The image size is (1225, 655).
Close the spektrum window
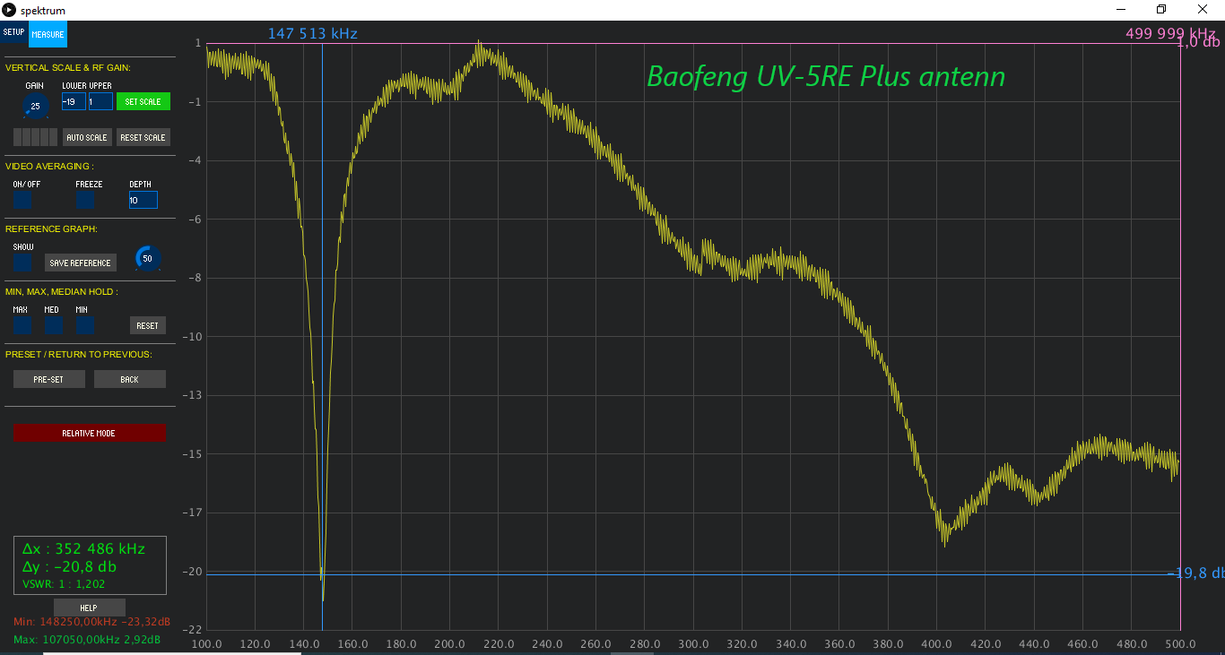click(1203, 10)
